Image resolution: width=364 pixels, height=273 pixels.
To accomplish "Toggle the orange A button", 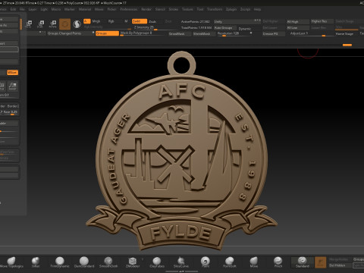I will pos(87,21).
